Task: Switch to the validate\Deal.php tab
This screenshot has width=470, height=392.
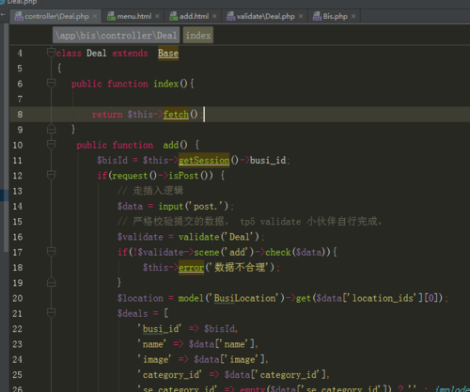Action: (265, 16)
